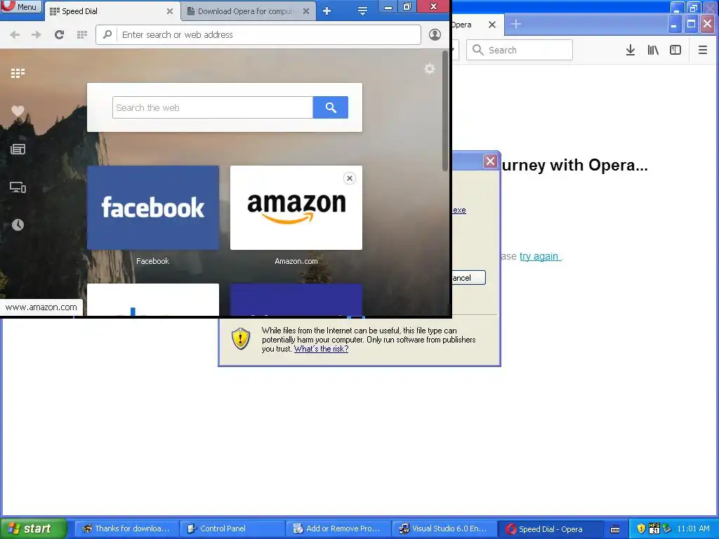Click the Search the web field
This screenshot has height=539, width=719.
(212, 107)
